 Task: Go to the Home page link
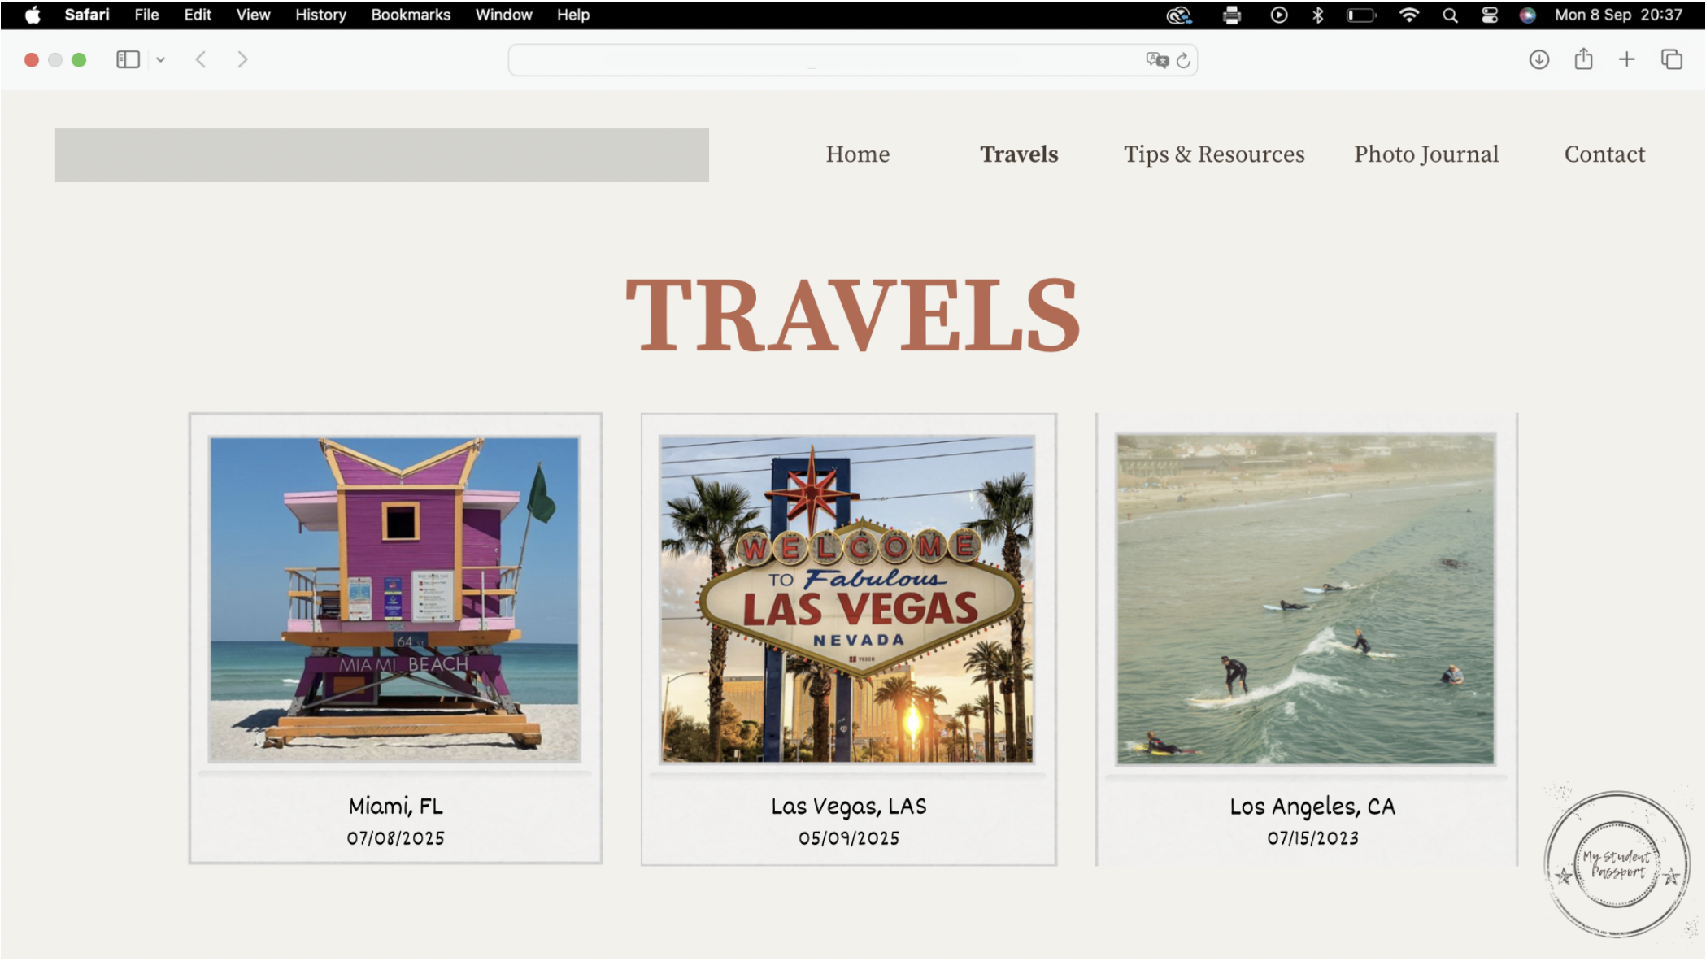coord(857,154)
